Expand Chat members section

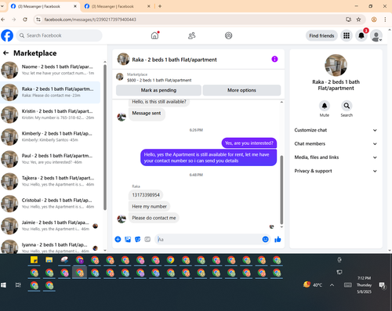336,143
